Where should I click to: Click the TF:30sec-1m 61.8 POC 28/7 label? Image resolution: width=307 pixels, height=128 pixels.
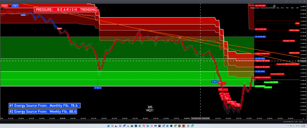263,77
